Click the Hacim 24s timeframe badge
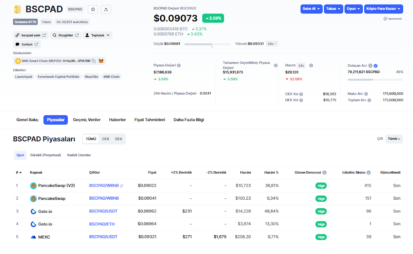413x254 pixels. (301, 65)
